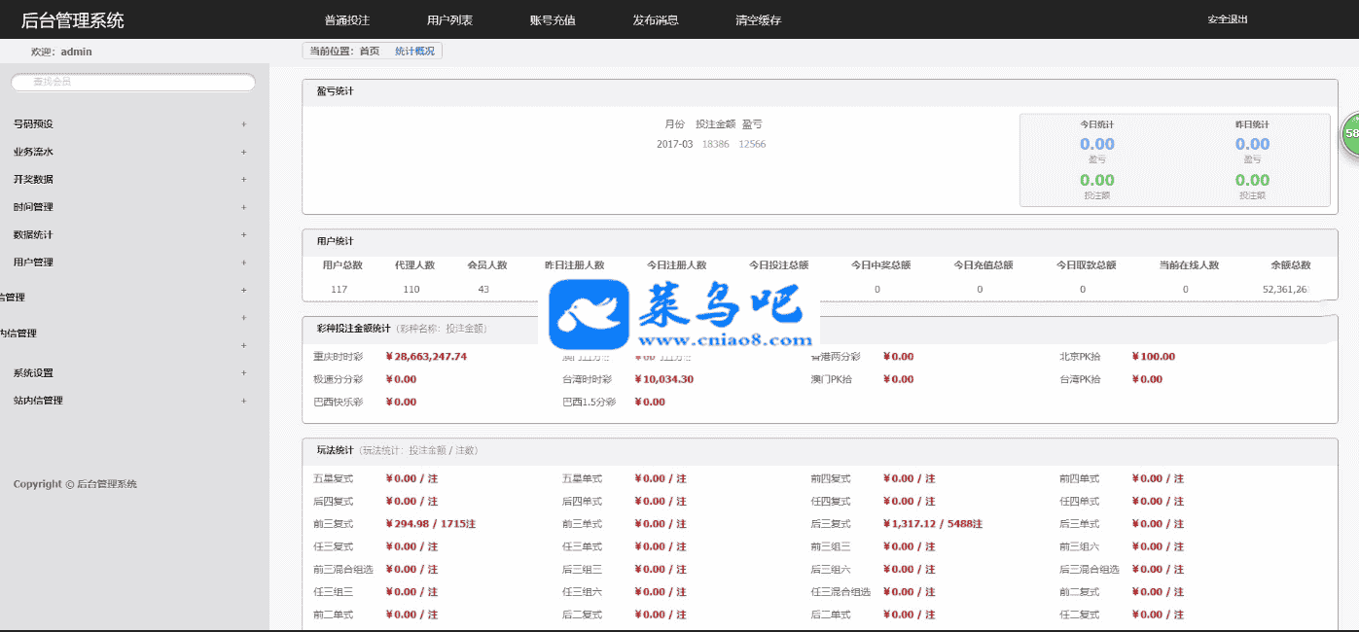
Task: Go to 账号充值 in top navigation
Action: (553, 20)
